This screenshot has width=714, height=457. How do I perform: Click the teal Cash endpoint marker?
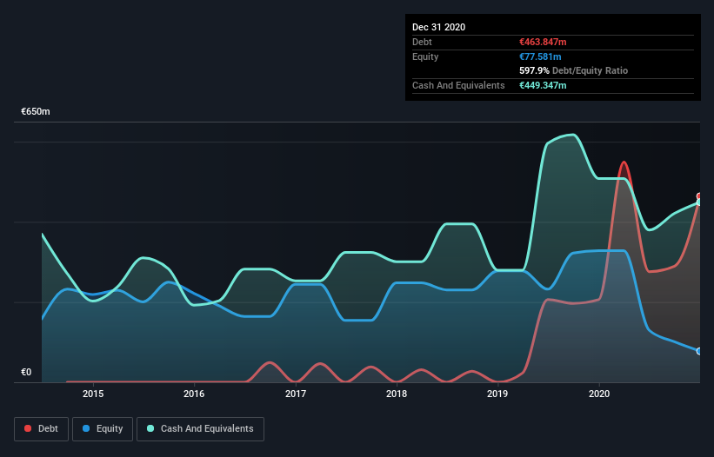tap(699, 202)
